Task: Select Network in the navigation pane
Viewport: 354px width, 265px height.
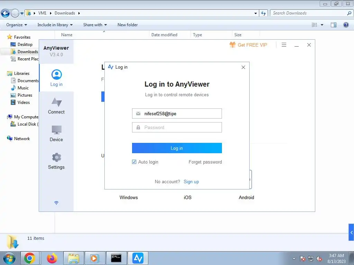Action: click(x=22, y=139)
